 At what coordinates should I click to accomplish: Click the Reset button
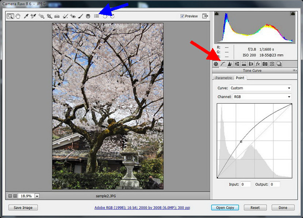pos(255,208)
